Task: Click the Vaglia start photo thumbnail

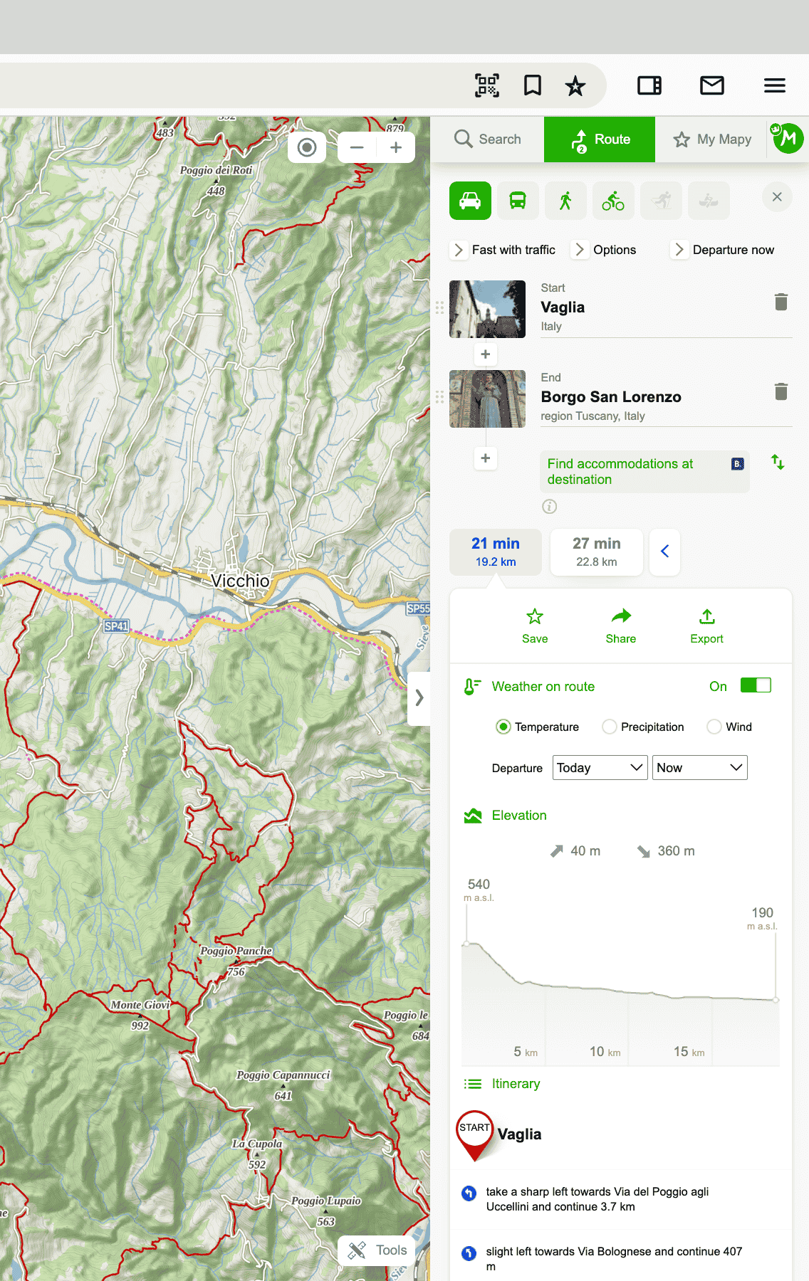Action: (x=487, y=309)
